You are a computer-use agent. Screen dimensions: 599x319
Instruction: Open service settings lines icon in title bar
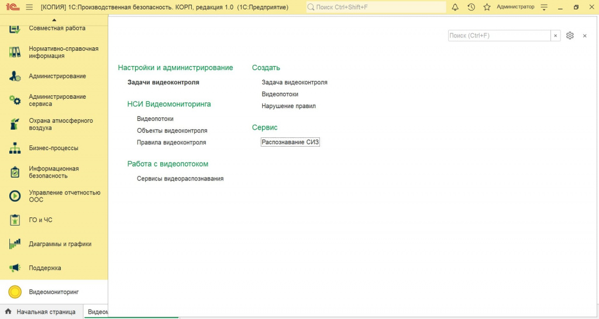pyautogui.click(x=544, y=7)
